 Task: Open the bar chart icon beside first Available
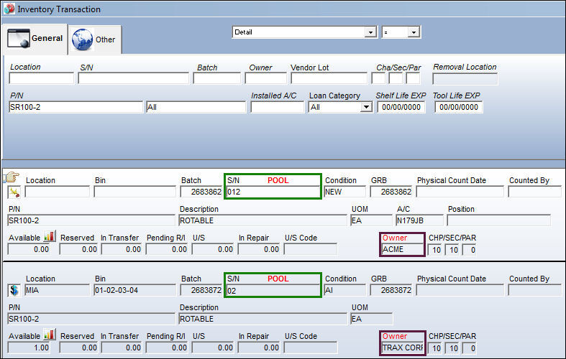pyautogui.click(x=49, y=236)
